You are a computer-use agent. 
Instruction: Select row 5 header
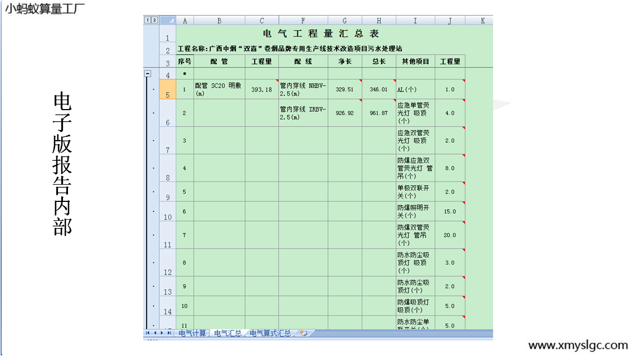coord(168,90)
